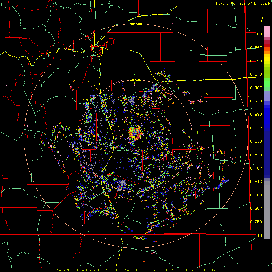The width and height of the screenshot is (272, 272).
Task: Click the 50 NMI range ring label
Action: pos(136,80)
